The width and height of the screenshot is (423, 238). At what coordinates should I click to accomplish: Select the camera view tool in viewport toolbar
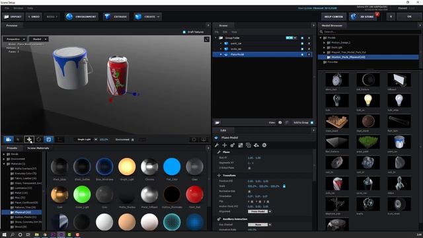pos(9,139)
